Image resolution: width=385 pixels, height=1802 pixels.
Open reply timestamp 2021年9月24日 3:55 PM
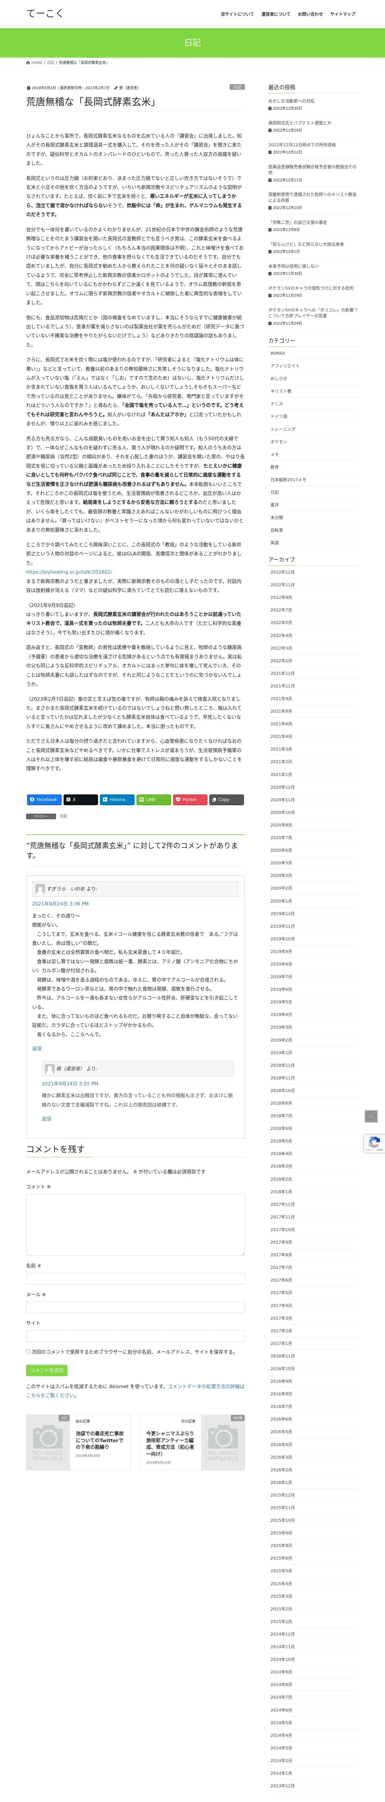click(70, 1083)
